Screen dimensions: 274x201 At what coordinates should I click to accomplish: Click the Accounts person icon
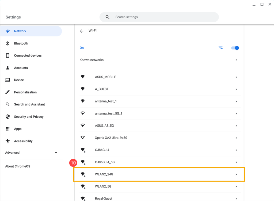[x=8, y=68]
